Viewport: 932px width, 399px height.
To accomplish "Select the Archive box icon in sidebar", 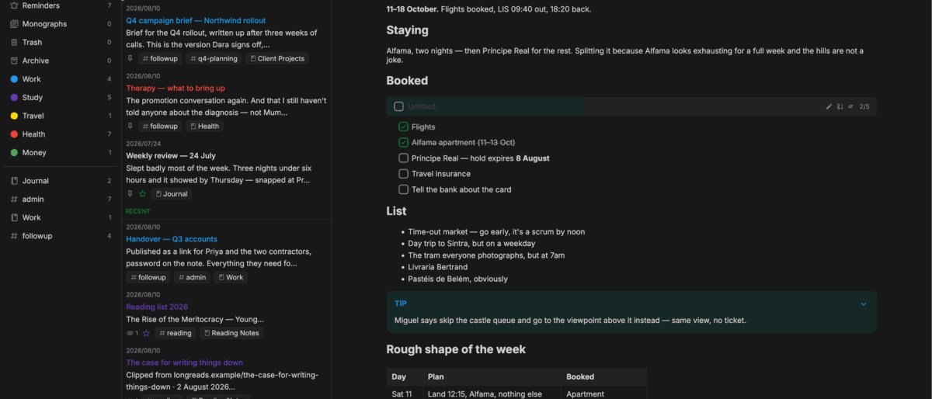I will (14, 61).
